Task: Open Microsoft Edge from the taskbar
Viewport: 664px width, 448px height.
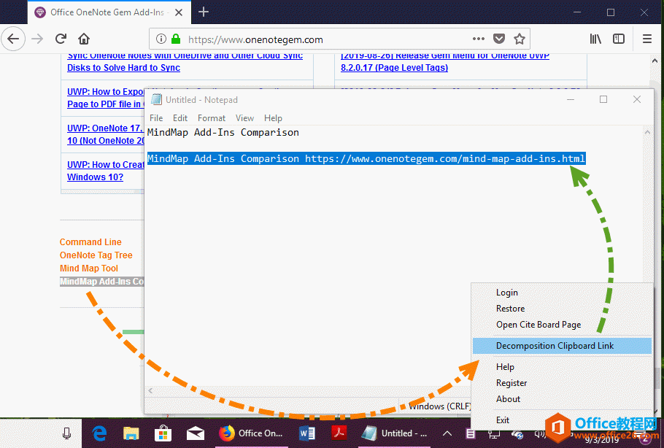Action: tap(100, 433)
